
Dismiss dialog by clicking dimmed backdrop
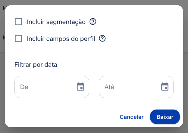pyautogui.click(x=94, y=130)
